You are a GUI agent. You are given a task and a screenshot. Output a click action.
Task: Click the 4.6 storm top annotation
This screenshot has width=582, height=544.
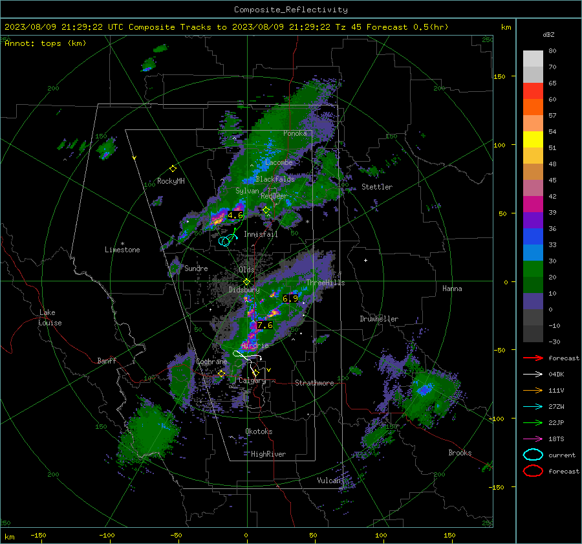point(235,215)
